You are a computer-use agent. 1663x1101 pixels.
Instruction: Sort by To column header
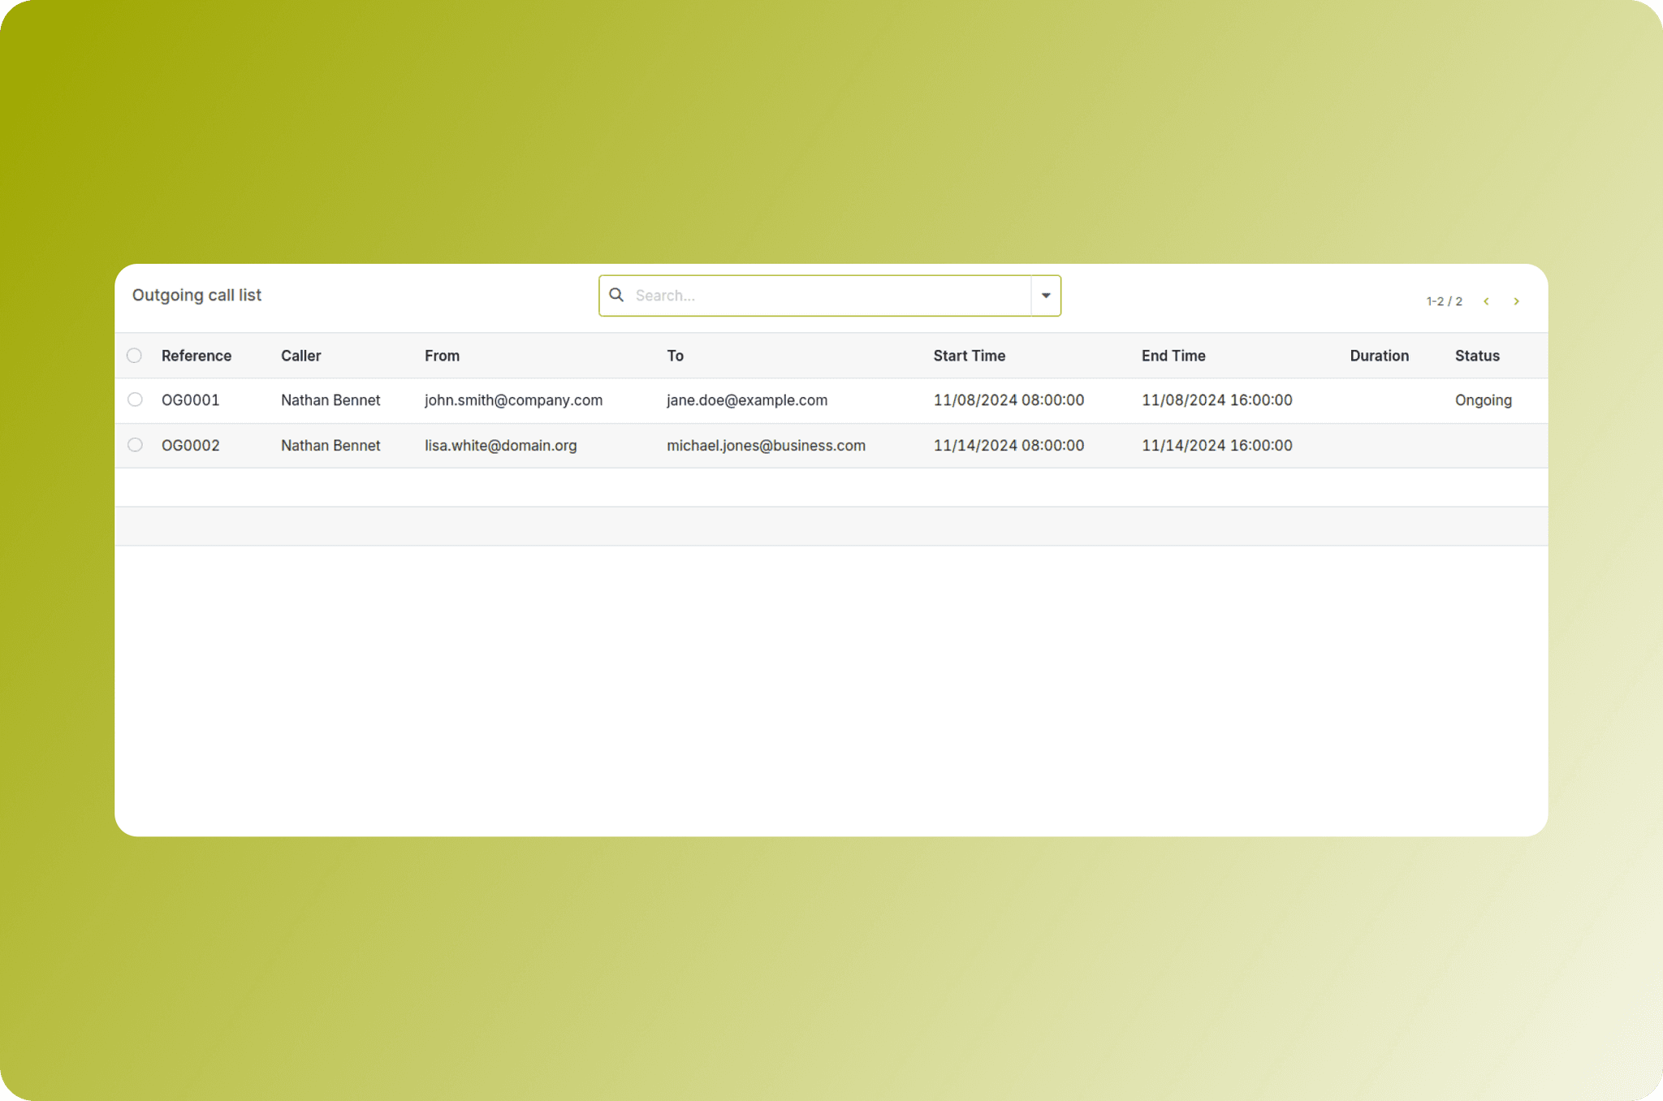tap(675, 356)
